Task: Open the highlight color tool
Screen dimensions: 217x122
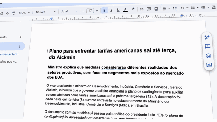Action: click(x=133, y=9)
